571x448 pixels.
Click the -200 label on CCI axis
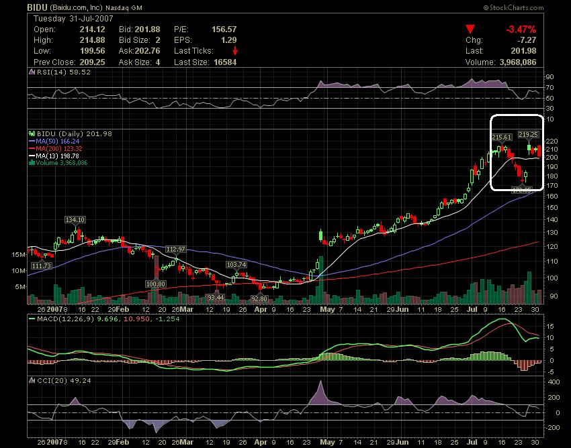[552, 428]
